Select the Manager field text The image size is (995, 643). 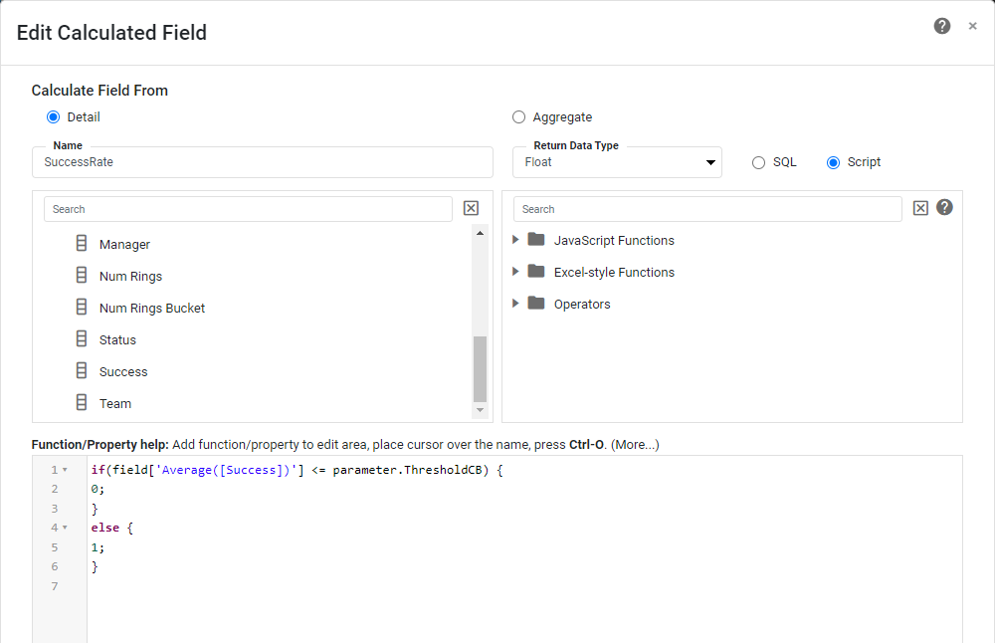pyautogui.click(x=124, y=245)
